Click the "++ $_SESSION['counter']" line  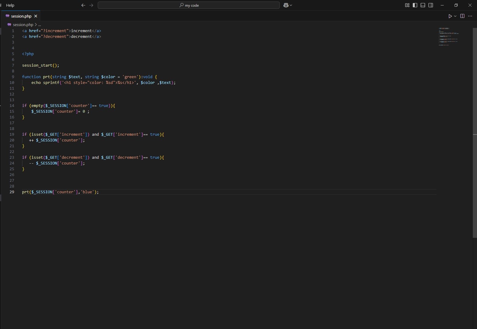click(x=57, y=140)
